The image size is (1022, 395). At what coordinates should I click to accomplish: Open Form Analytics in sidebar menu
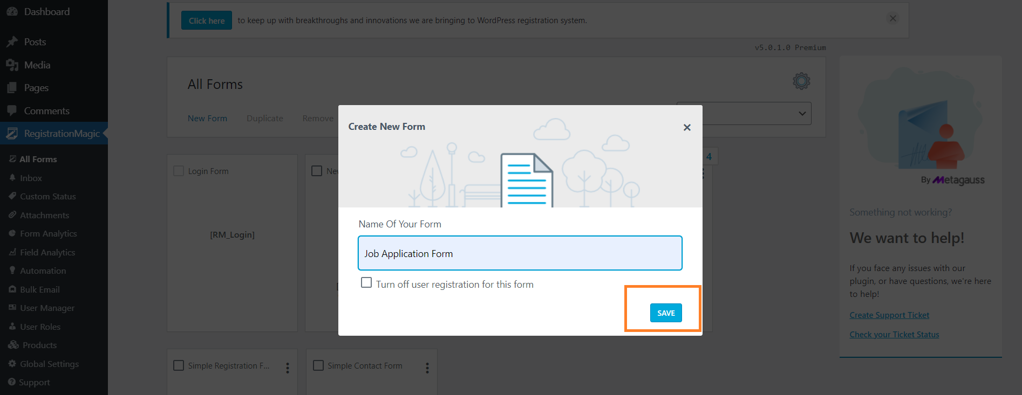point(48,233)
